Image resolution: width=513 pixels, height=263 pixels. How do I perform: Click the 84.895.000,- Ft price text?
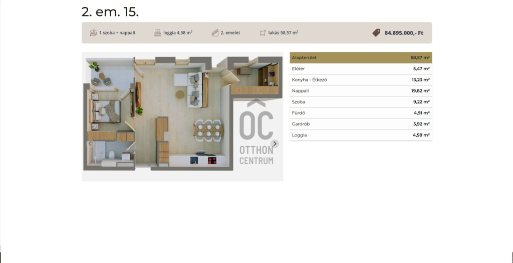(x=404, y=33)
